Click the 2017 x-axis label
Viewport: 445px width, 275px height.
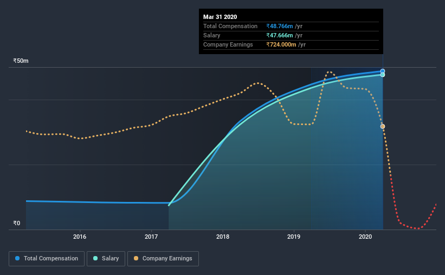[x=151, y=237]
